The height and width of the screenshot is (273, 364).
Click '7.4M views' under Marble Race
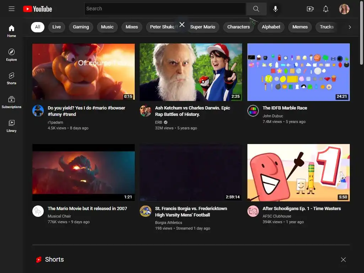pos(272,122)
